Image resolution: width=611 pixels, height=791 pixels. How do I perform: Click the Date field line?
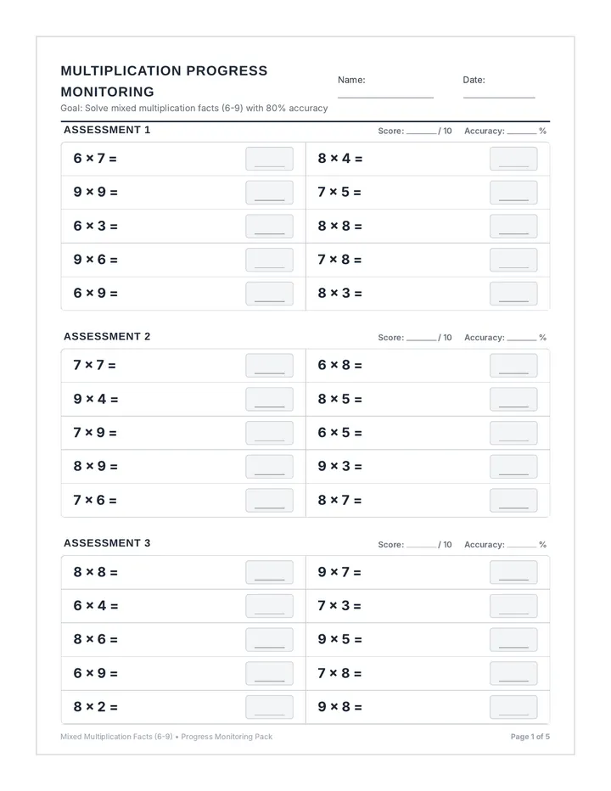click(499, 97)
